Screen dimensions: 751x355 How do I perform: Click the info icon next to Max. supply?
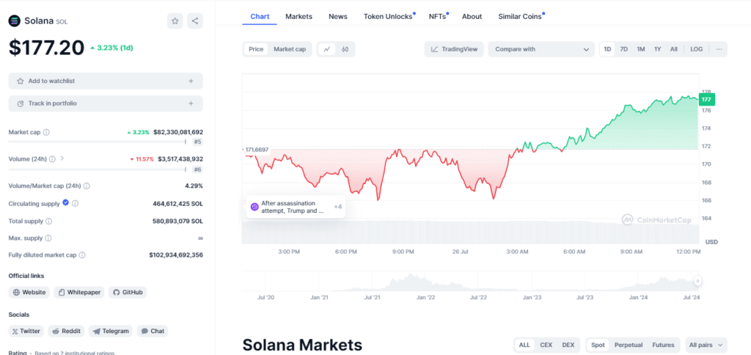pos(48,238)
